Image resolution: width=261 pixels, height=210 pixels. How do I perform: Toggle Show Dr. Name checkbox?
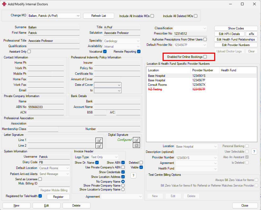coord(97,163)
